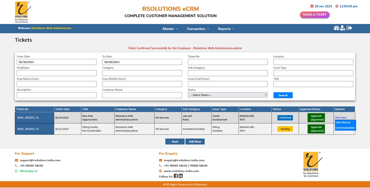
Task: Open the Reports dropdown menu
Action: click(226, 29)
